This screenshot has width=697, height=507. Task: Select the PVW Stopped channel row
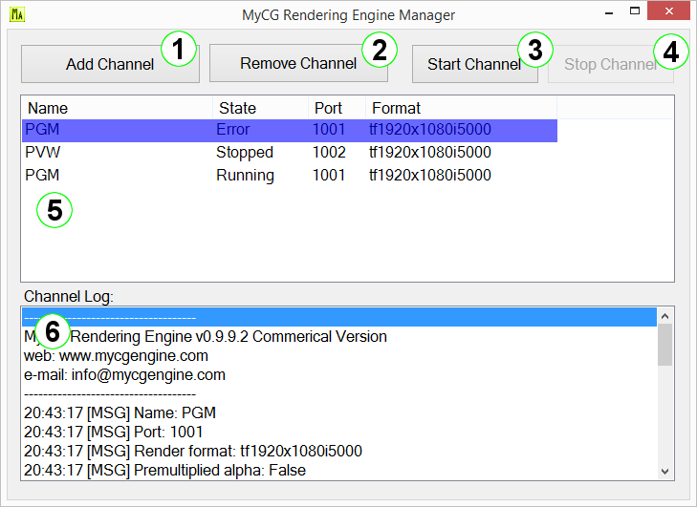pos(287,153)
